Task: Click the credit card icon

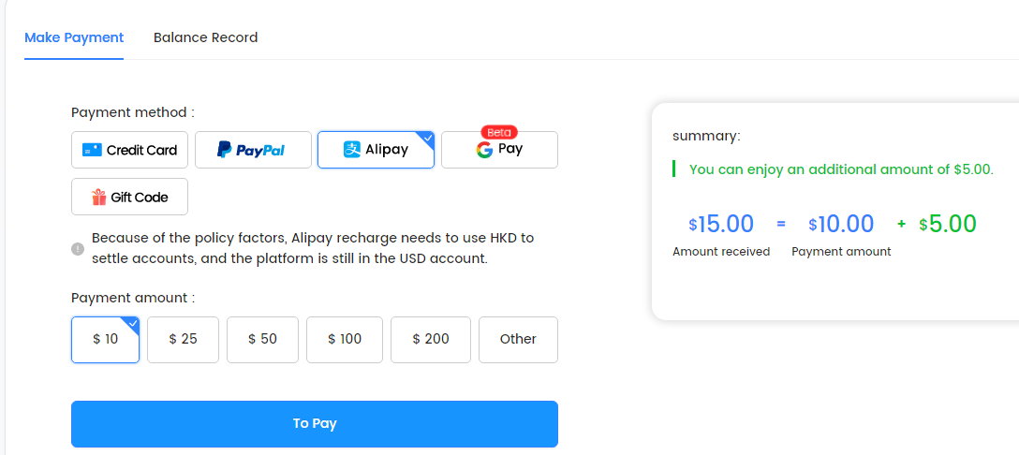Action: (x=93, y=150)
